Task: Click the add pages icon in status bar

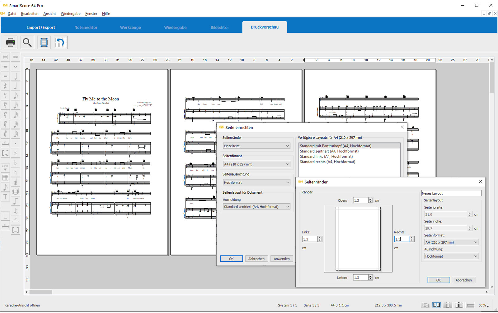Action: coord(425,305)
